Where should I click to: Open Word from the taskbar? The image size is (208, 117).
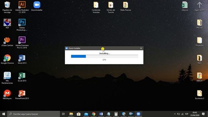101,114
